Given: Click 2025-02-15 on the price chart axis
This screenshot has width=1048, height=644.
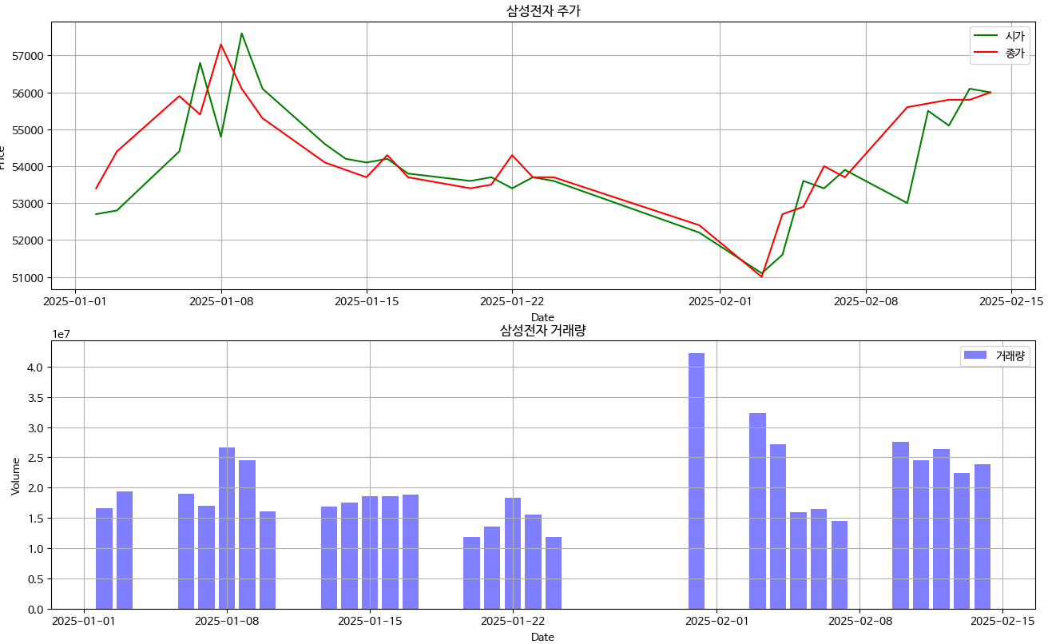Looking at the screenshot, I should 1011,301.
